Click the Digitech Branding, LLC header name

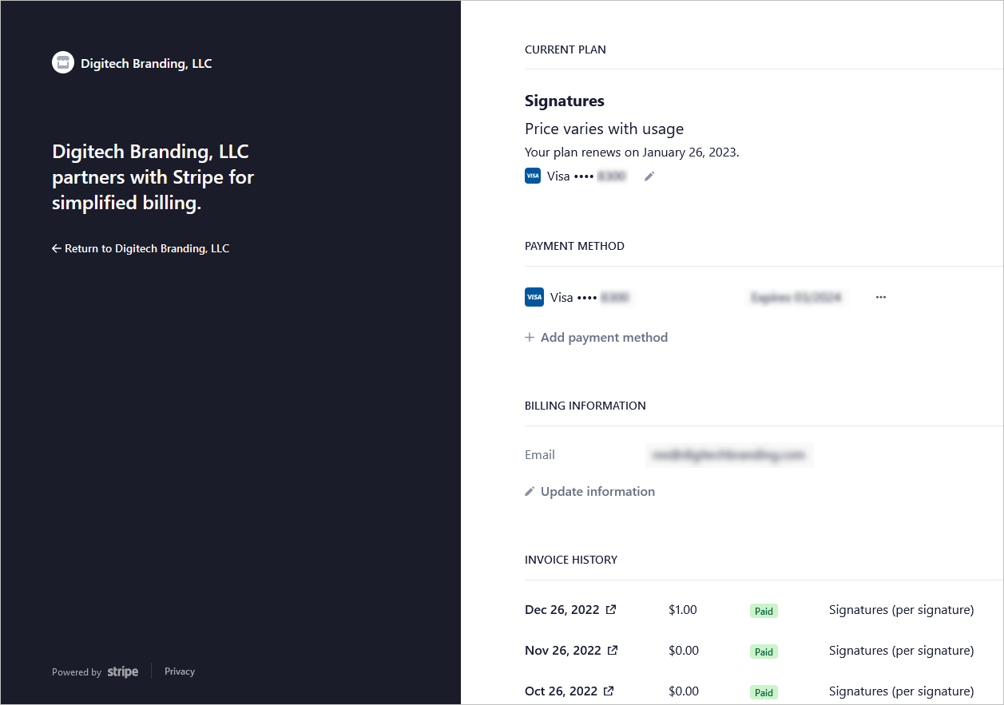click(x=146, y=64)
